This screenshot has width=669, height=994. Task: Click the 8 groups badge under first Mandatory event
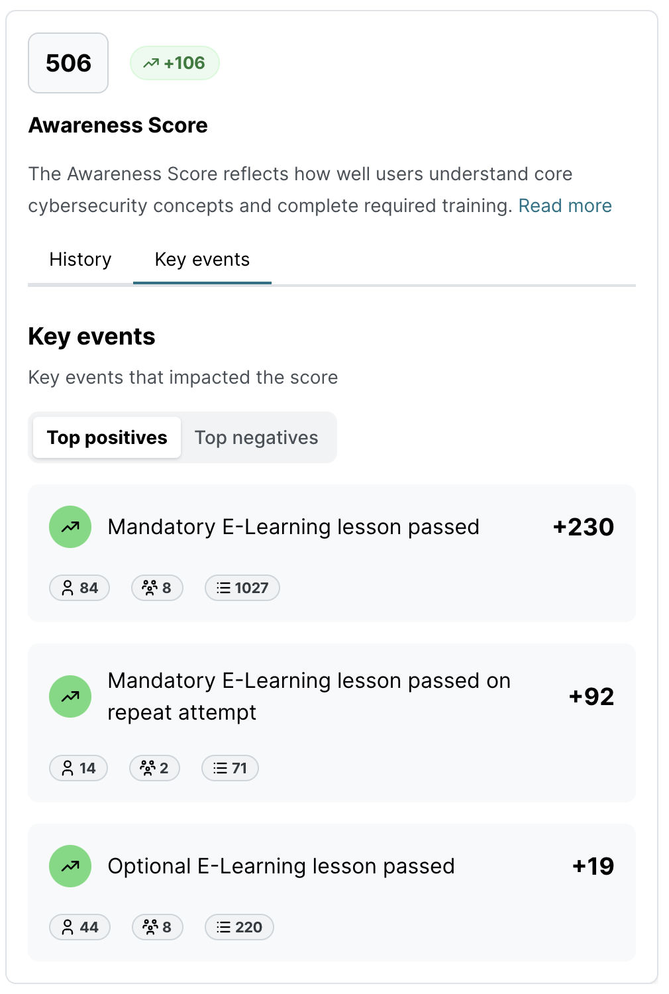pyautogui.click(x=158, y=588)
